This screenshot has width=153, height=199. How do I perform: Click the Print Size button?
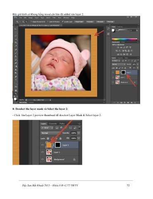[110, 22]
